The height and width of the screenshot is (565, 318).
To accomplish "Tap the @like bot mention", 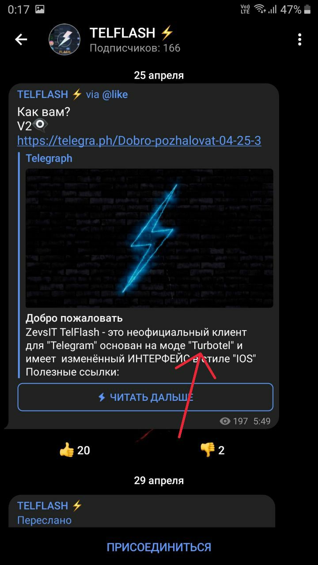I will (x=115, y=94).
